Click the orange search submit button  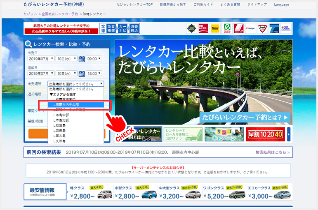click(x=38, y=134)
